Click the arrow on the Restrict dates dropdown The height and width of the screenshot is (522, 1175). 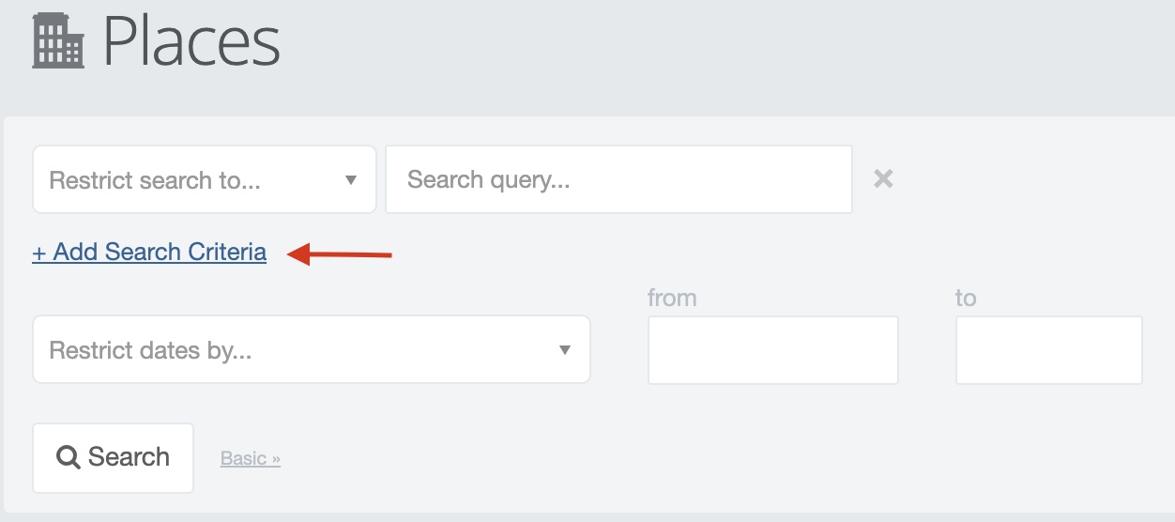[x=565, y=350]
